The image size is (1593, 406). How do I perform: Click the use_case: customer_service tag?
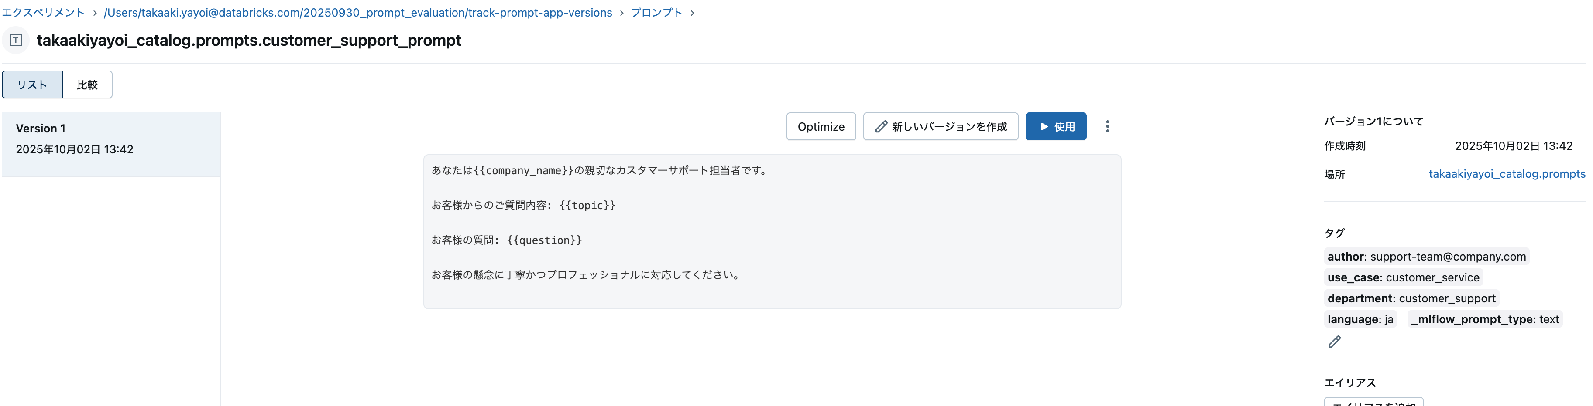(x=1403, y=277)
